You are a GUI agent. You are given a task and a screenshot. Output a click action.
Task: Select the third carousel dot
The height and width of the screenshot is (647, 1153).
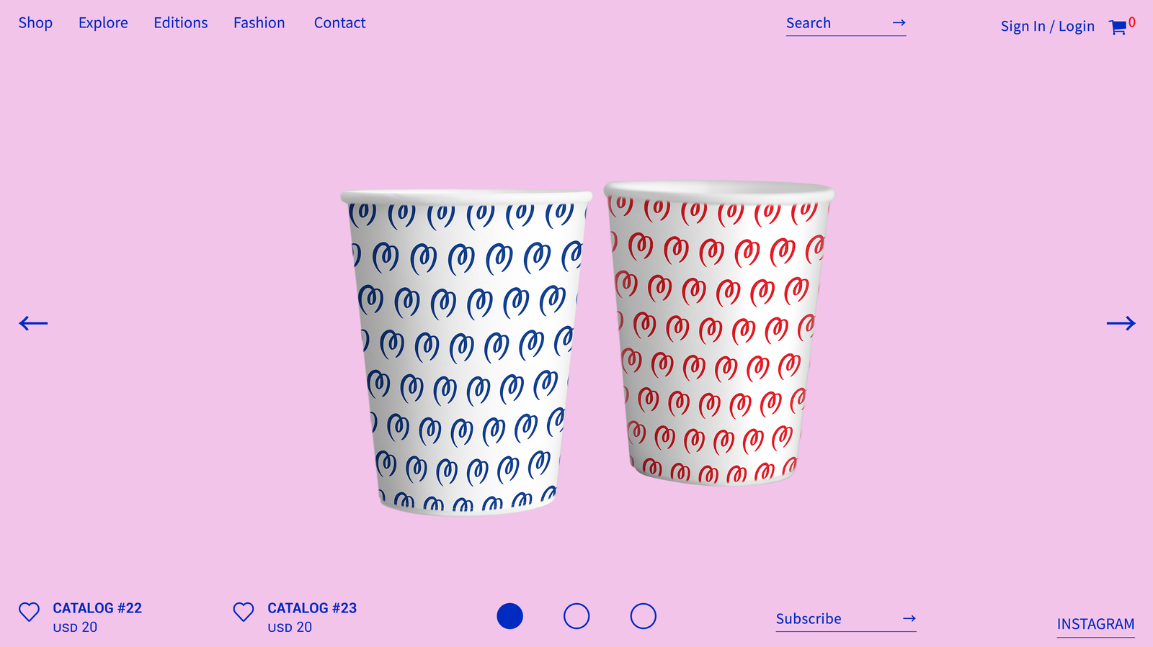pos(643,616)
